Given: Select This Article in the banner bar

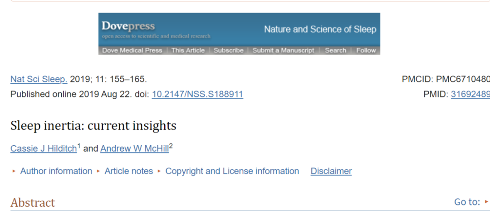Looking at the screenshot, I should [x=188, y=51].
